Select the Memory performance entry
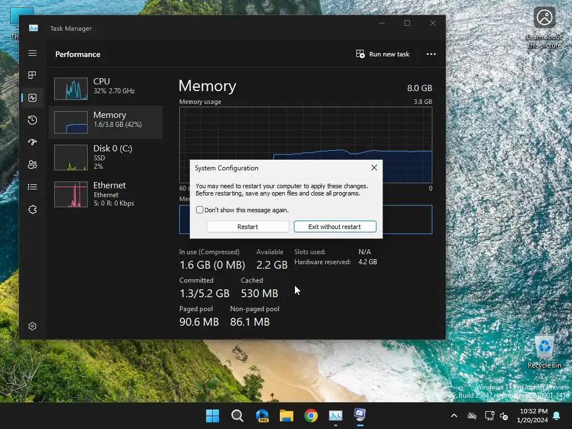Viewport: 572px width, 429px height. click(x=106, y=122)
